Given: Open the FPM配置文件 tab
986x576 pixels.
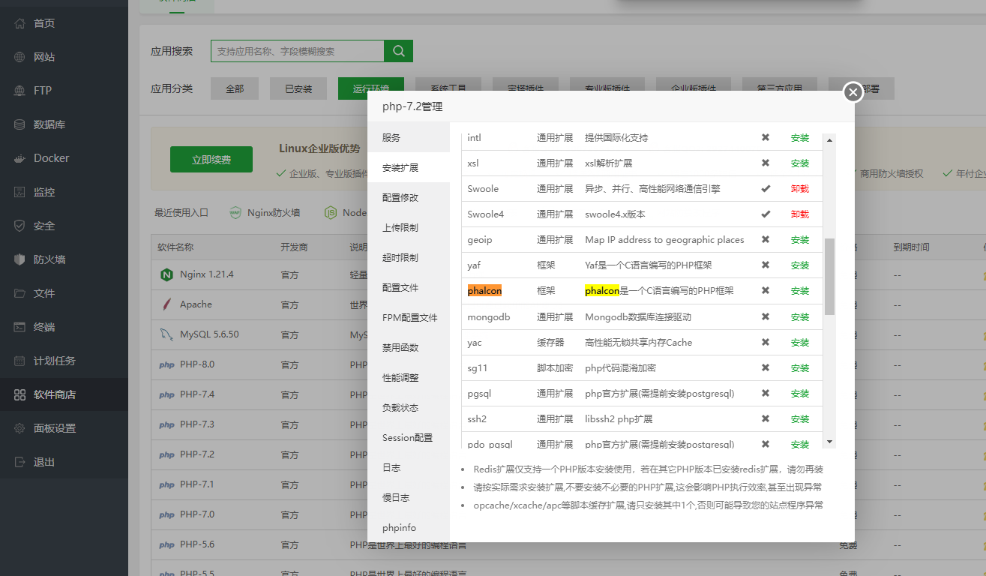Looking at the screenshot, I should 409,317.
